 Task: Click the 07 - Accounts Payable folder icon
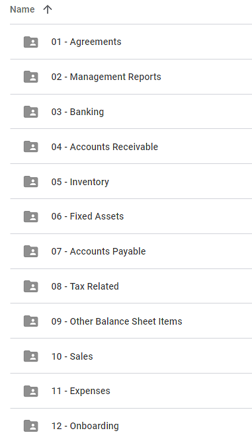pos(31,251)
